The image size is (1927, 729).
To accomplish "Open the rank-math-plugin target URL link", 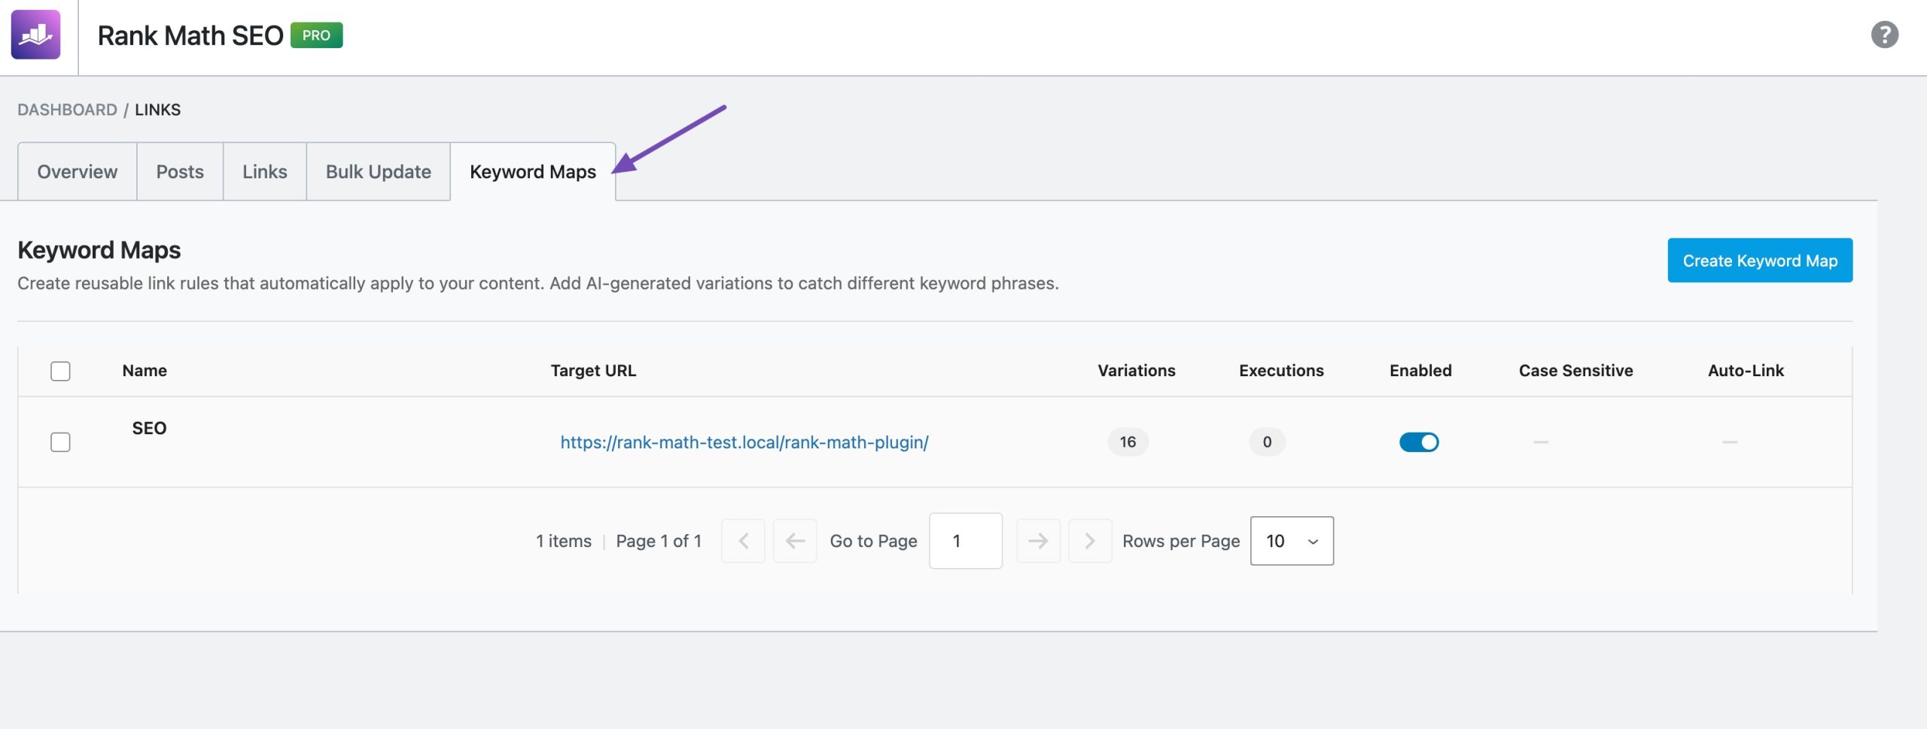I will (x=744, y=442).
